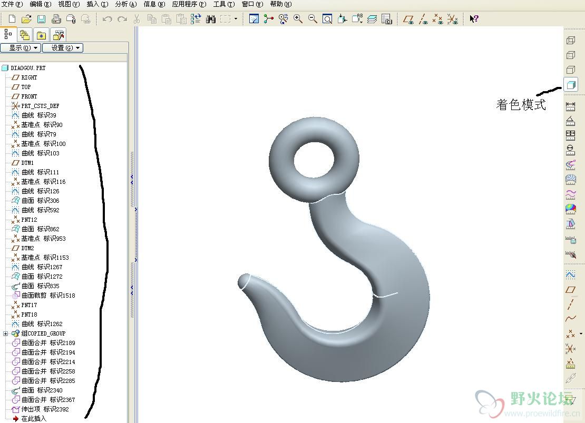Print the model using the printer icon
Screen dimensions: 585x423
point(56,18)
